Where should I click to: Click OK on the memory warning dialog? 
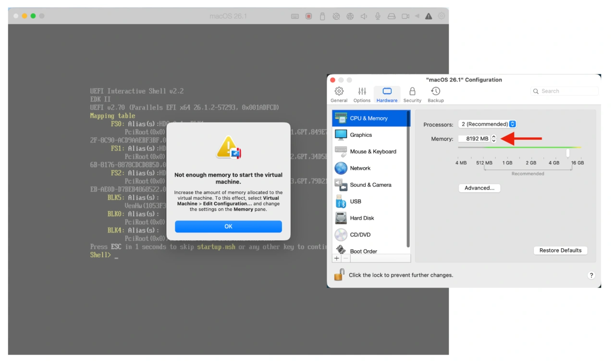point(228,226)
